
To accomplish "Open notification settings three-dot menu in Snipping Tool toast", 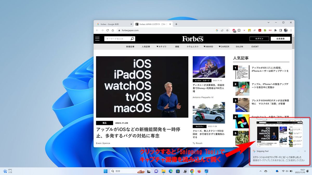I will point(298,151).
